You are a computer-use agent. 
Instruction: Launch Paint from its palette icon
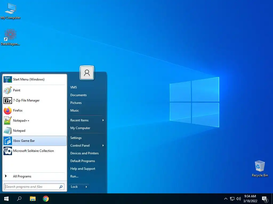8,90
